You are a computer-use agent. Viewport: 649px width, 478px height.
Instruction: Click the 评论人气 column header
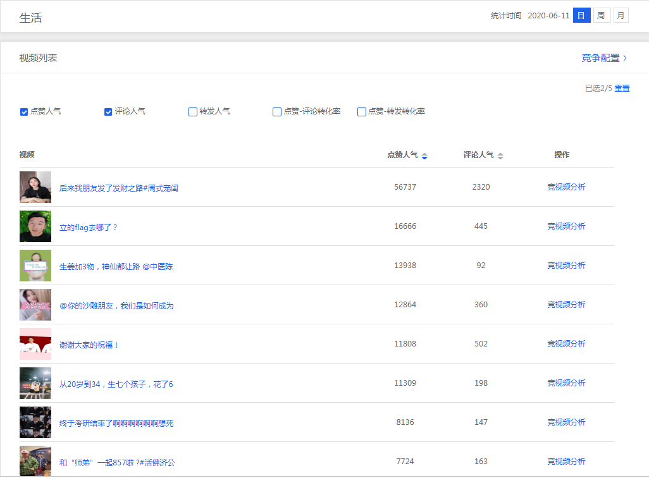478,155
